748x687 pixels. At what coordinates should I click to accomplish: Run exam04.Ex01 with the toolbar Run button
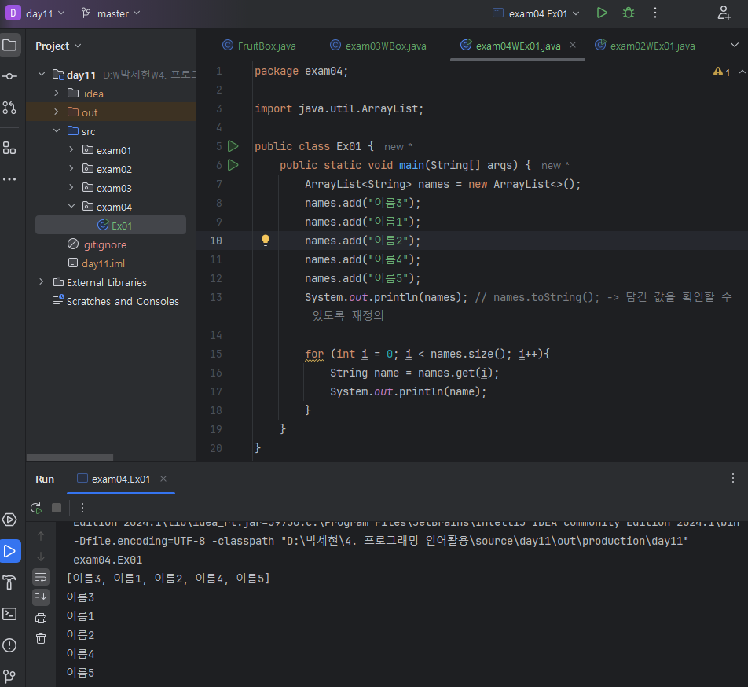[602, 13]
